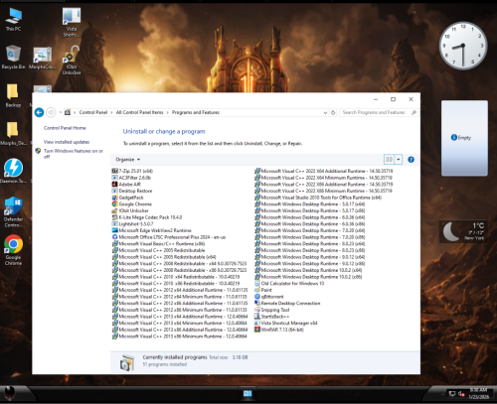Click the network icon in system tray
497x404 pixels.
click(x=452, y=393)
